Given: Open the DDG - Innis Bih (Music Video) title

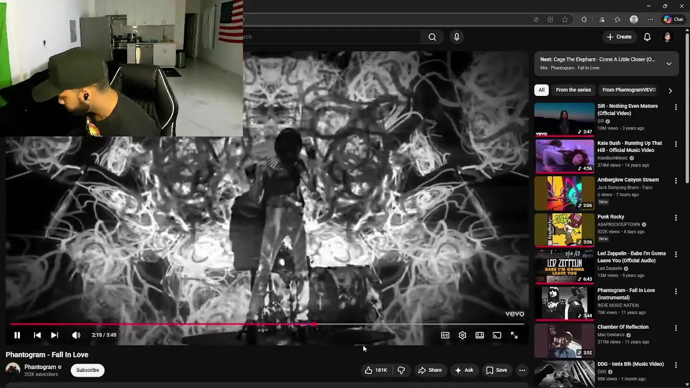Looking at the screenshot, I should click(x=630, y=364).
